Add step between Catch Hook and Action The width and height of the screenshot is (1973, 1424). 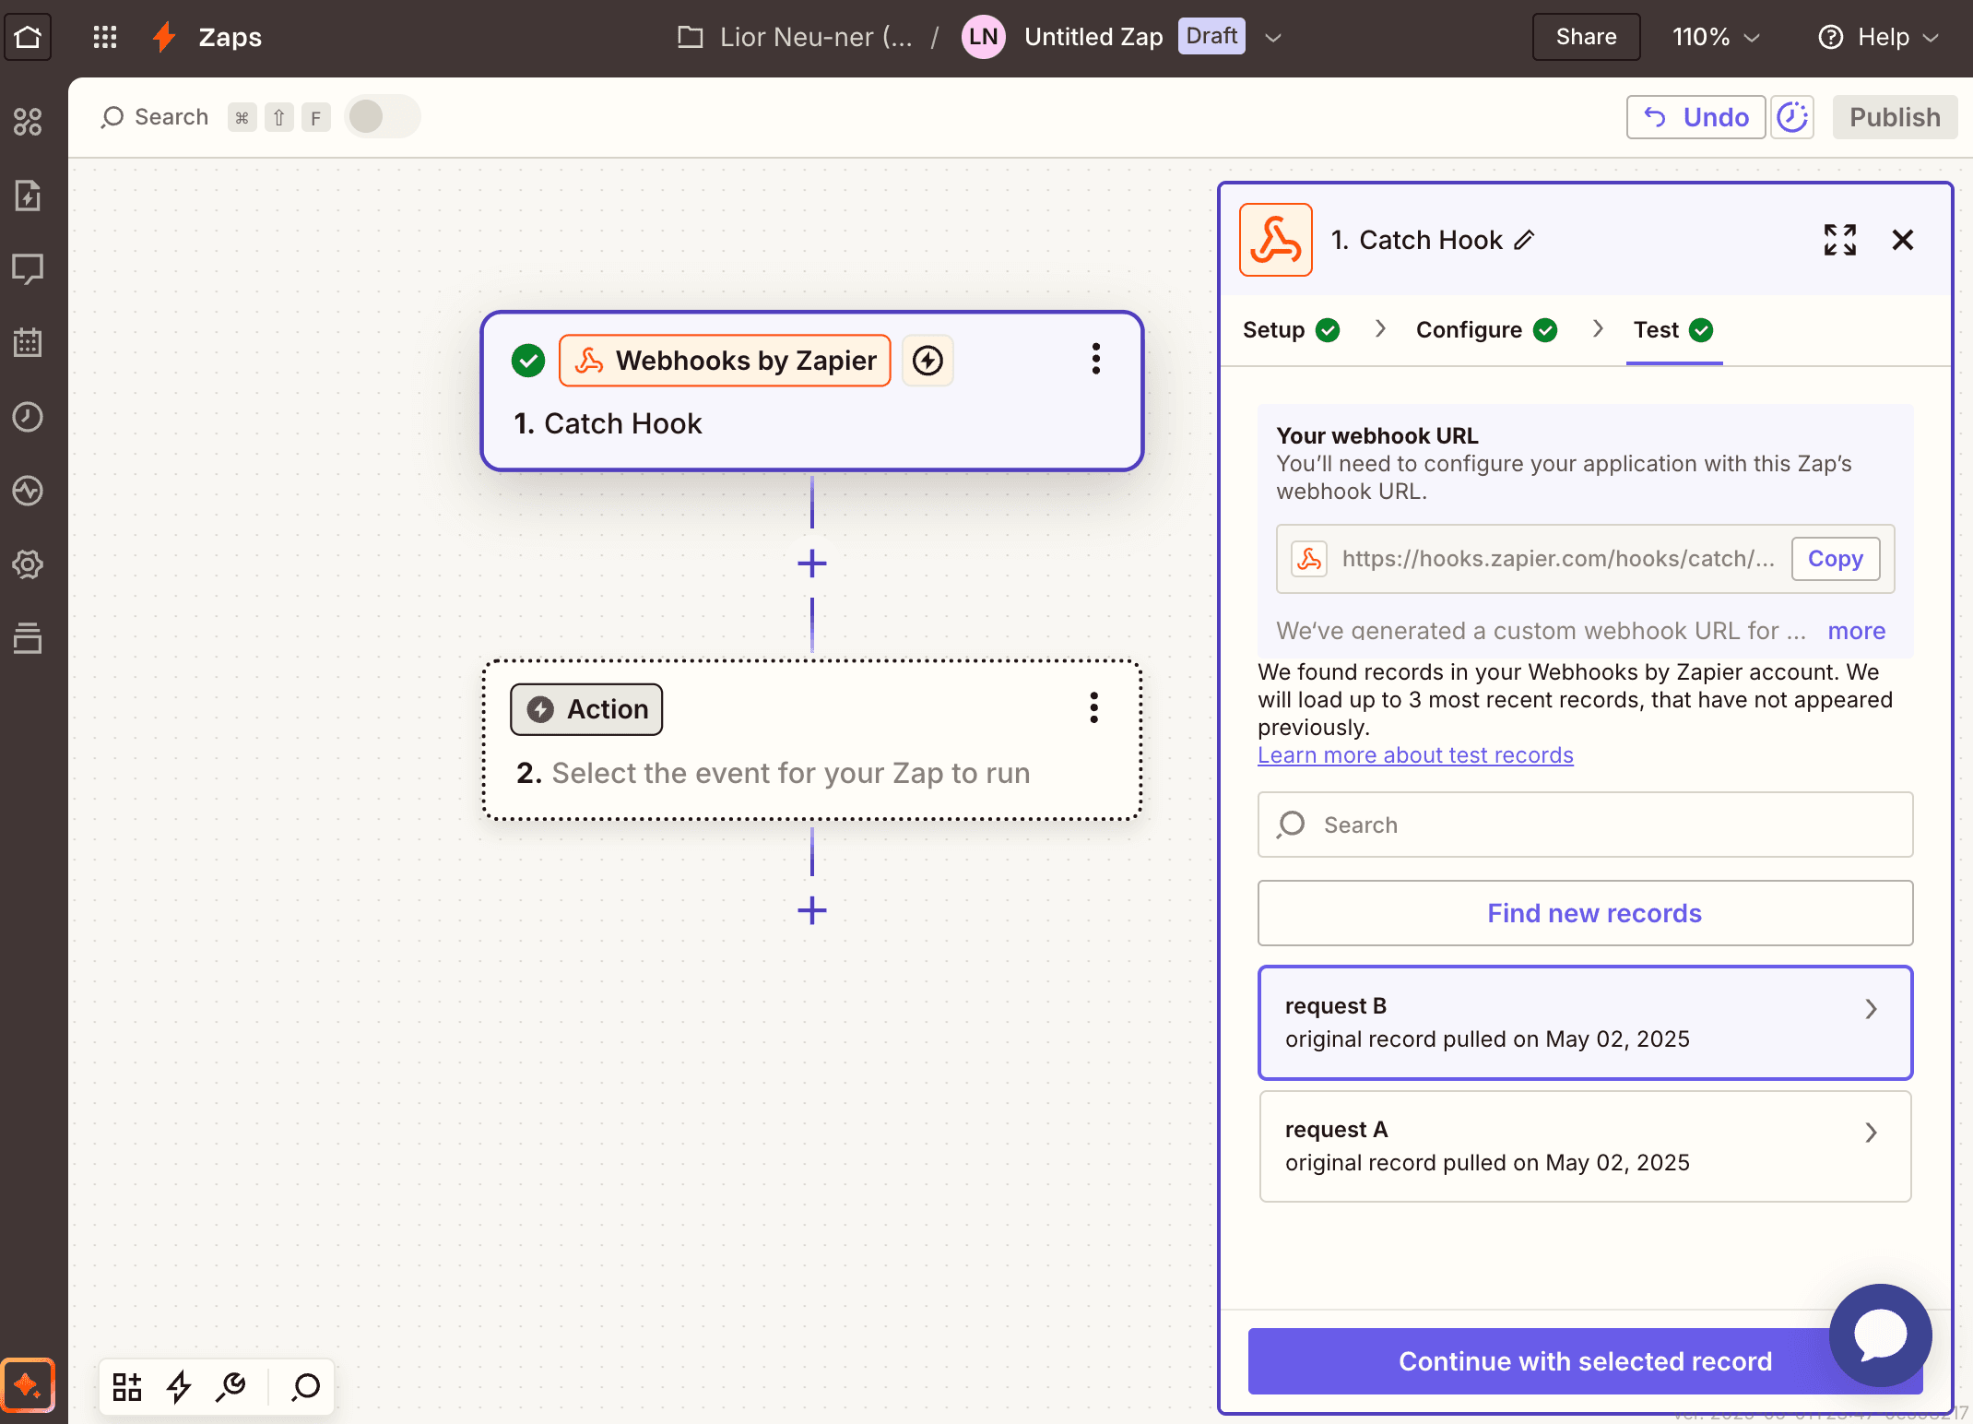pyautogui.click(x=812, y=564)
